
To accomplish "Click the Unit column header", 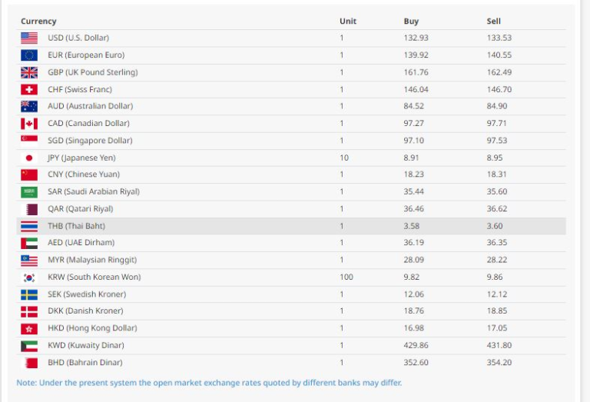I will (x=348, y=22).
